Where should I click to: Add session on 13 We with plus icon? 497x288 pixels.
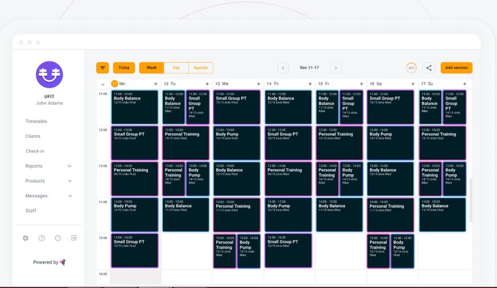[x=258, y=84]
